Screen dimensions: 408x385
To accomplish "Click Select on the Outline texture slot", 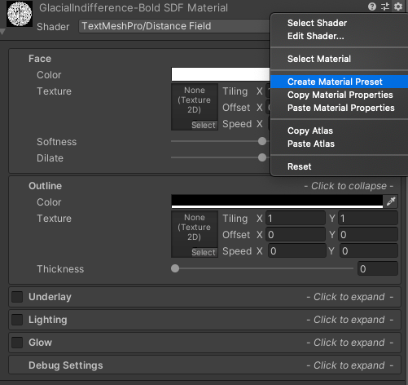I will [x=204, y=252].
